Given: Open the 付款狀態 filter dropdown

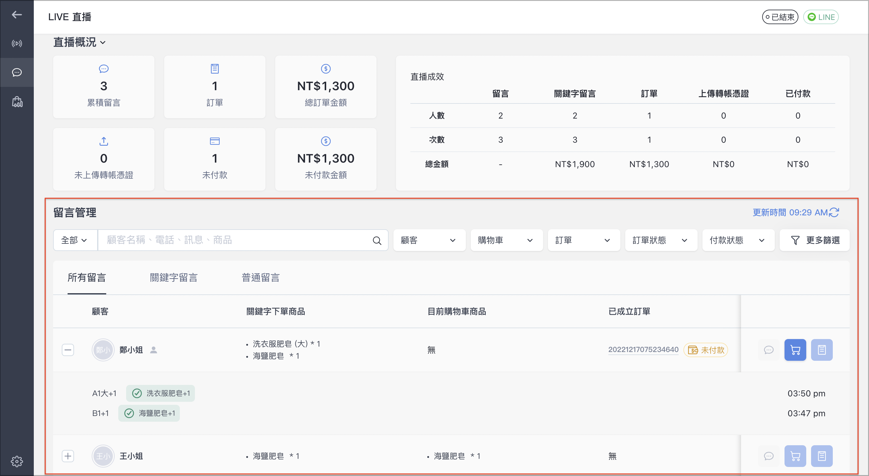Looking at the screenshot, I should pyautogui.click(x=738, y=240).
